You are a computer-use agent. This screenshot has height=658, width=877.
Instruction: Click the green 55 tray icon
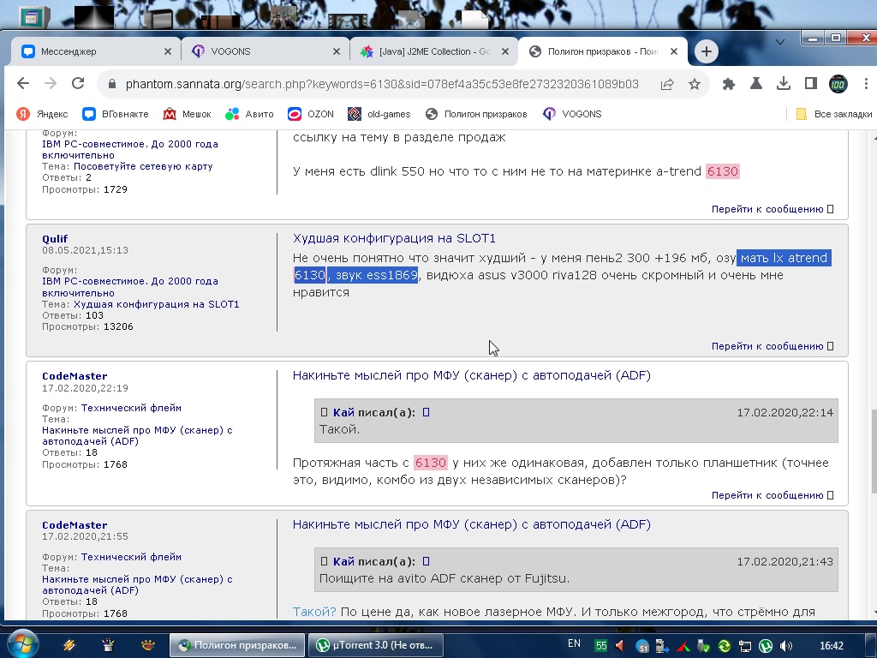coord(600,646)
